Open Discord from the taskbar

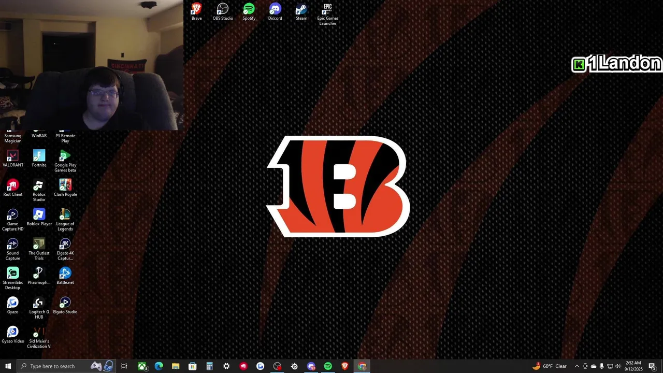[311, 366]
